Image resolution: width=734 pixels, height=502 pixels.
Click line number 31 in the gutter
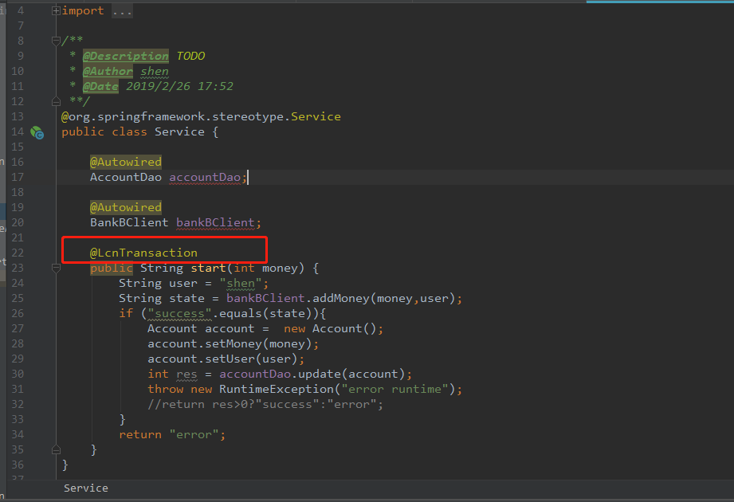click(18, 389)
